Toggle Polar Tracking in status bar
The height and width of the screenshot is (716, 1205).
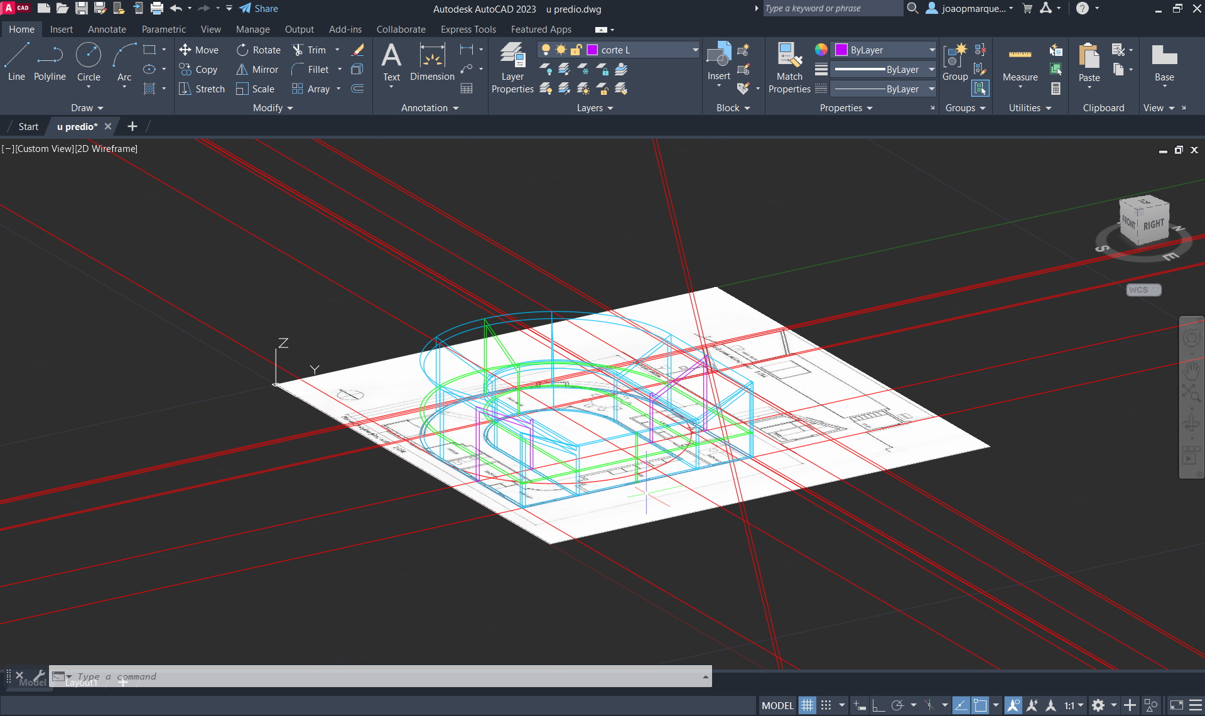click(897, 705)
